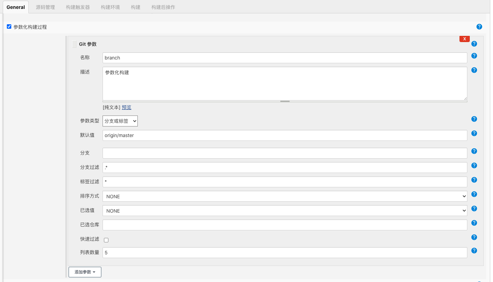493x282 pixels.
Task: Switch to 构建触发器 tab
Action: pyautogui.click(x=78, y=7)
